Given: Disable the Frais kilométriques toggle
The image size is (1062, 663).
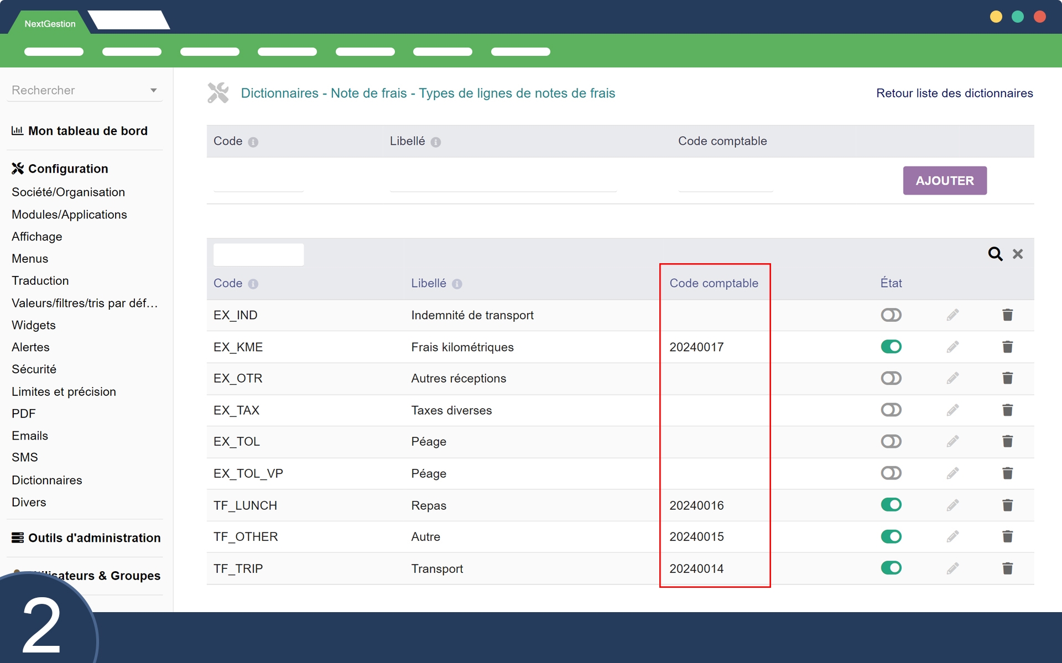Looking at the screenshot, I should [891, 347].
